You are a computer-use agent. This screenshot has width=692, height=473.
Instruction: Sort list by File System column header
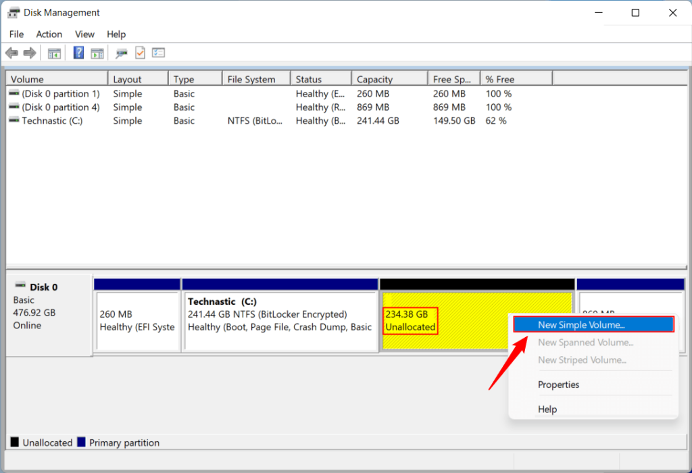click(x=256, y=79)
